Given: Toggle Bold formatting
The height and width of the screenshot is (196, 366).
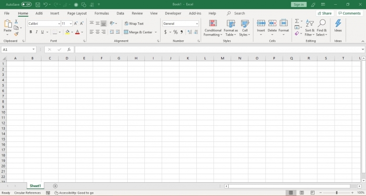Looking at the screenshot, I should point(30,32).
